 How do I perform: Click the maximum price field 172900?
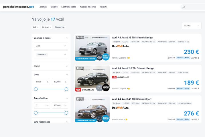[x=60, y=82]
